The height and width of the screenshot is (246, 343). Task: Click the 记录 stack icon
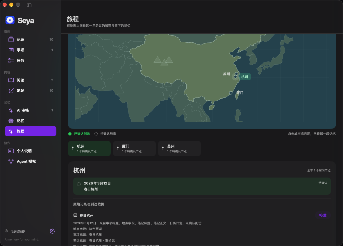tap(11, 39)
